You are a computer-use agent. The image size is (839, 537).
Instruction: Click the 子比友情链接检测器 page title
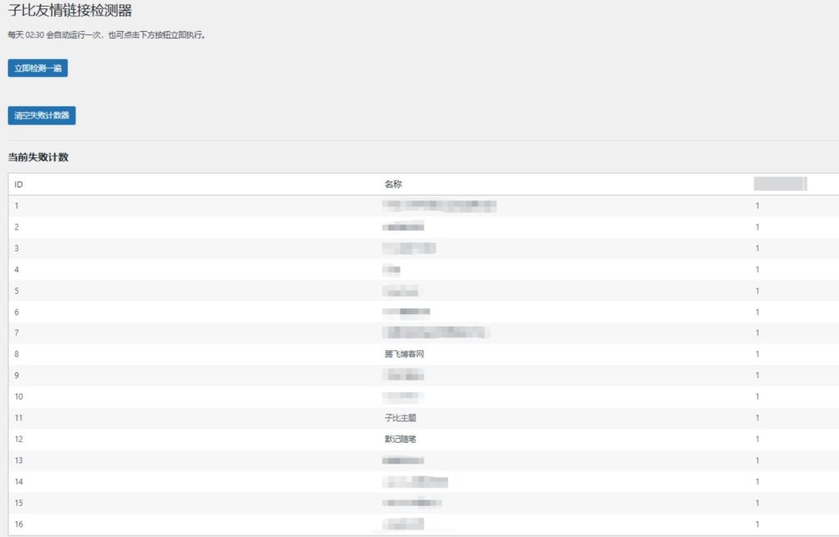(70, 11)
